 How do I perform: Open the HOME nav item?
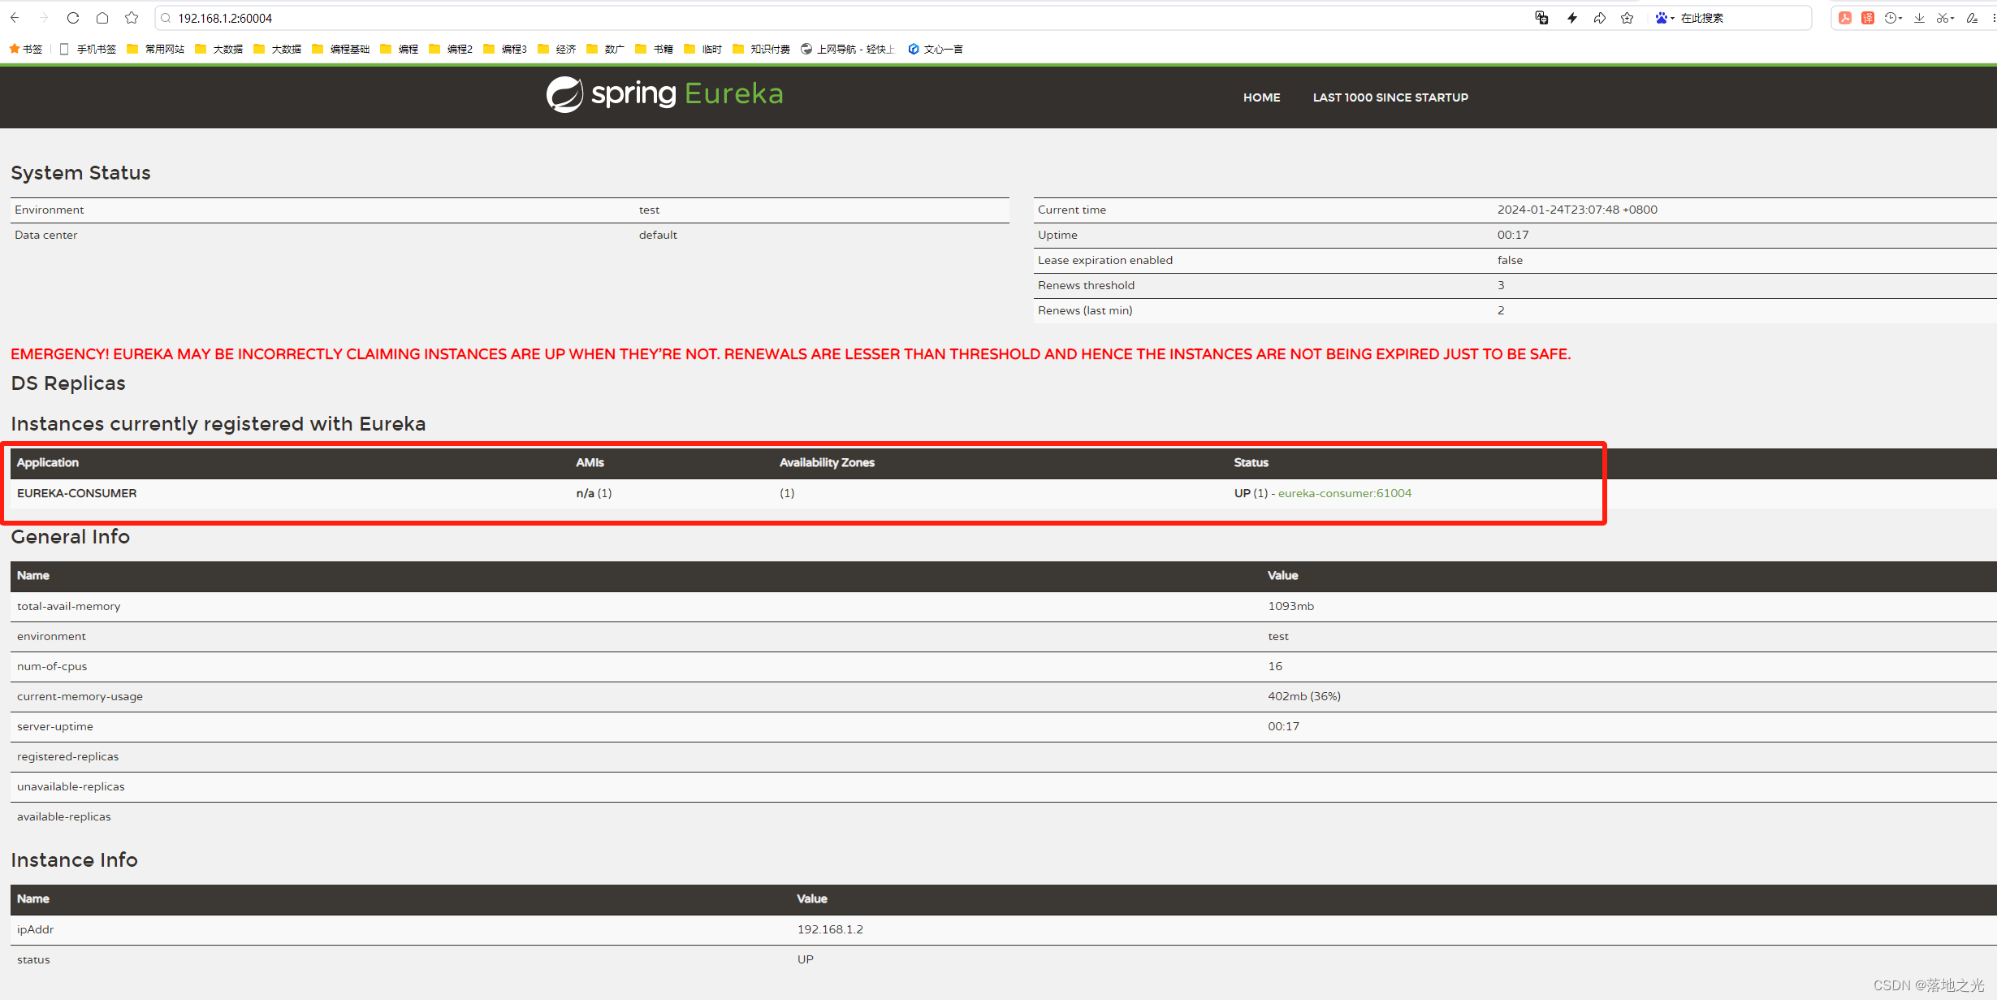(x=1261, y=97)
